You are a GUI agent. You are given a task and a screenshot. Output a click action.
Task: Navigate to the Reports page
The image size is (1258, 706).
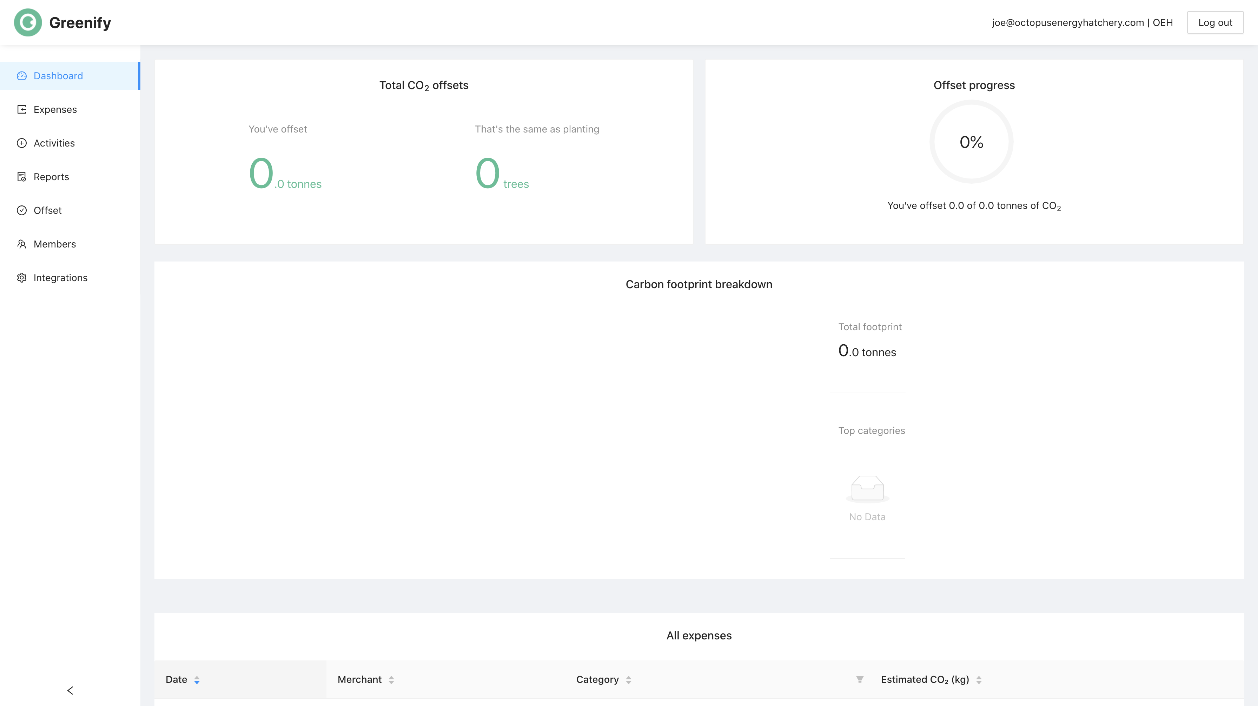pyautogui.click(x=70, y=177)
